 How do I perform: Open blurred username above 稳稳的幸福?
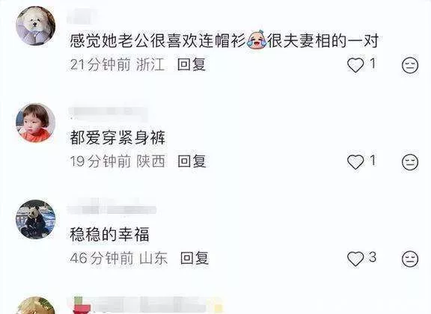pyautogui.click(x=112, y=209)
